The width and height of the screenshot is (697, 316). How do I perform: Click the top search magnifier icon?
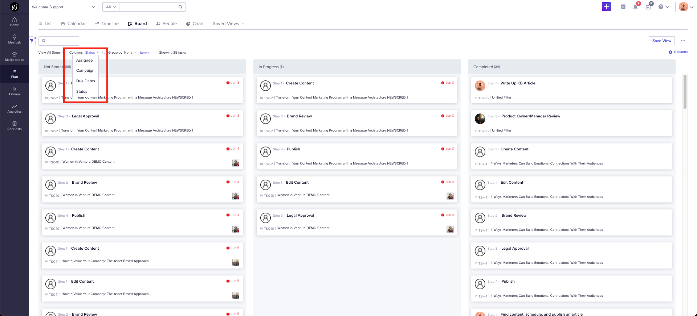[180, 7]
